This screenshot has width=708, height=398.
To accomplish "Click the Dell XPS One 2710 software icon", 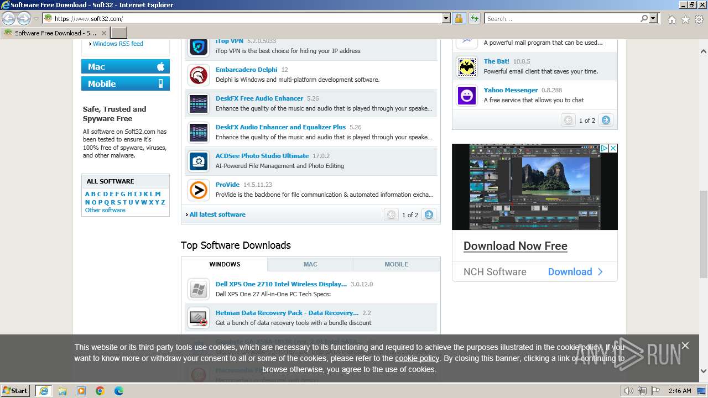I will pyautogui.click(x=198, y=289).
